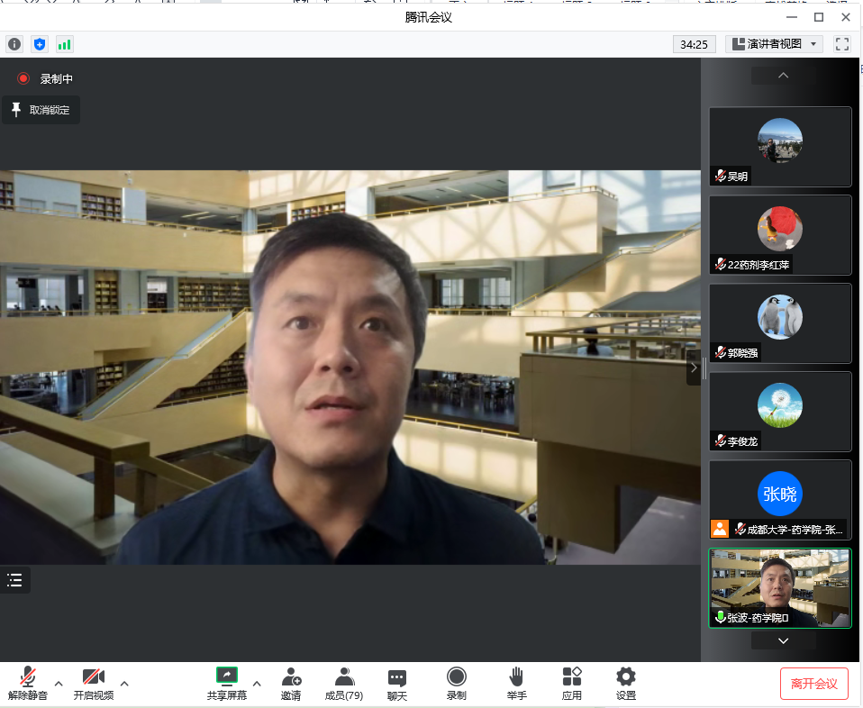Start 共享屏幕 screen sharing
This screenshot has height=708, width=863.
point(227,684)
